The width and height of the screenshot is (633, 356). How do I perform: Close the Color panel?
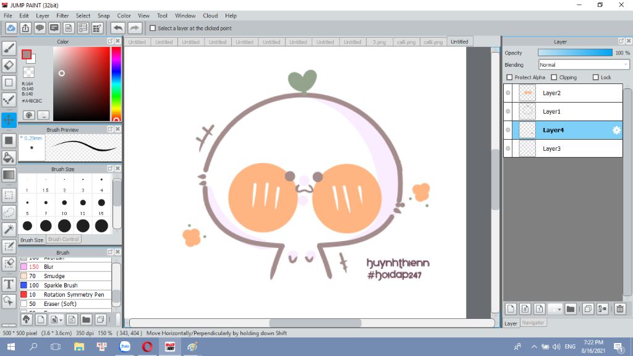point(117,41)
